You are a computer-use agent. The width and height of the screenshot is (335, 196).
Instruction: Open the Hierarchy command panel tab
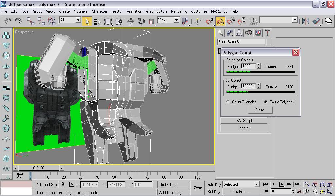[x=239, y=33]
